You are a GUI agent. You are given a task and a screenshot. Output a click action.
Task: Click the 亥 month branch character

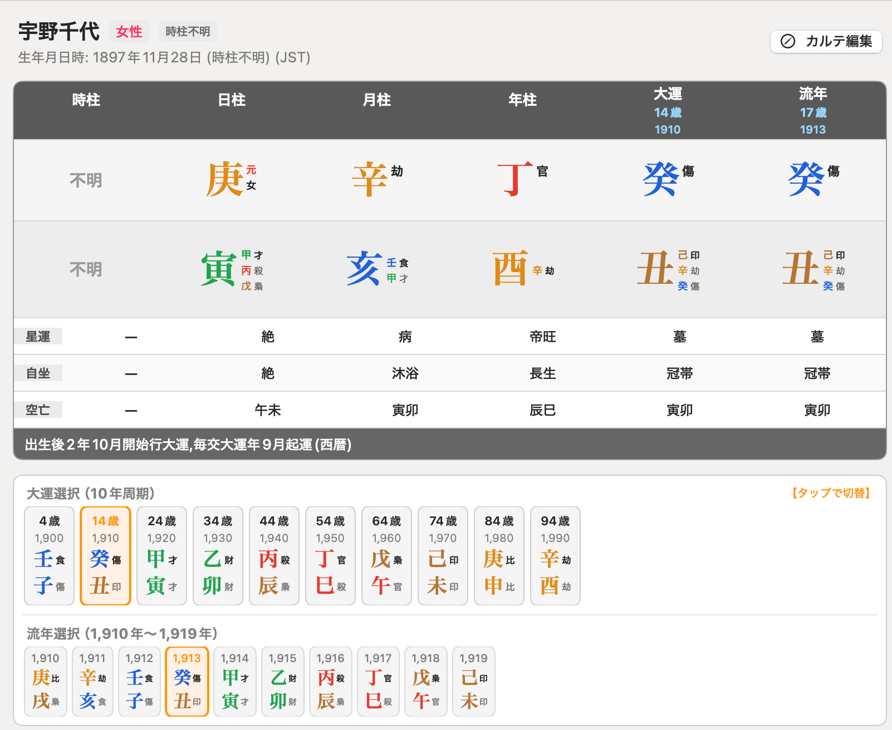coord(364,269)
